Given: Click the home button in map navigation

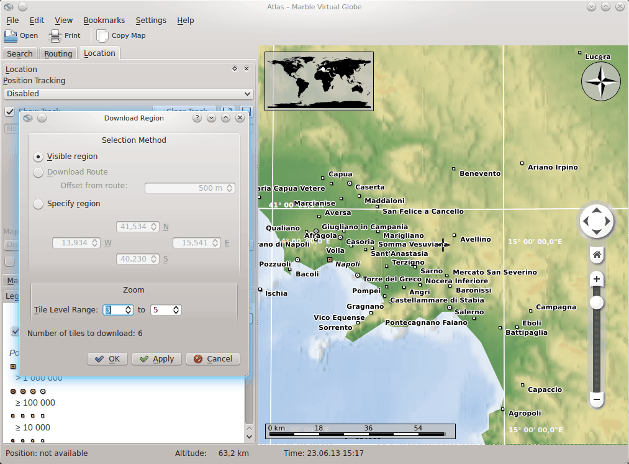Looking at the screenshot, I should (596, 255).
